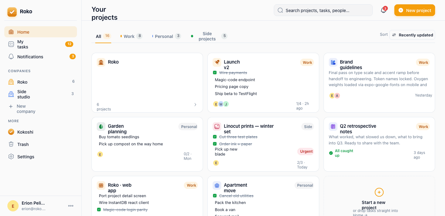445x216 pixels.
Task: Open the notification bell in top bar
Action: 384,10
